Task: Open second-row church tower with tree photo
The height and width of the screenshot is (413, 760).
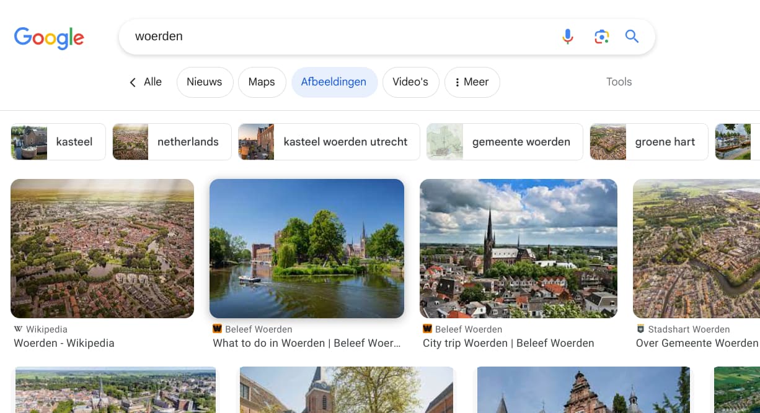Action: tap(347, 390)
